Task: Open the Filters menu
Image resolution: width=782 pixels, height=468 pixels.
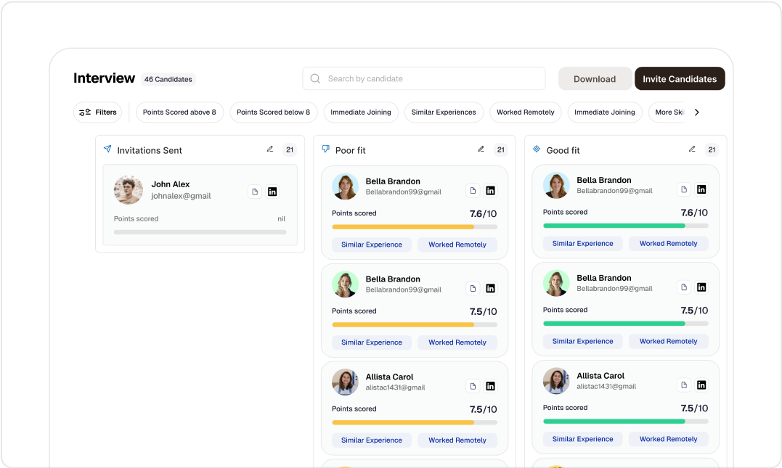Action: pos(98,112)
